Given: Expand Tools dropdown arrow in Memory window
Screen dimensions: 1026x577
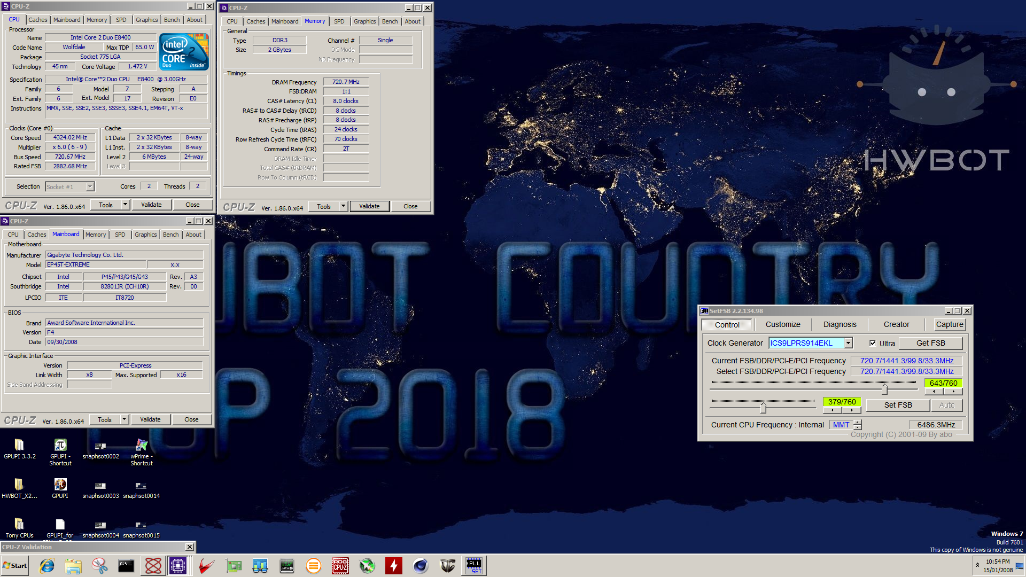Looking at the screenshot, I should coord(343,206).
